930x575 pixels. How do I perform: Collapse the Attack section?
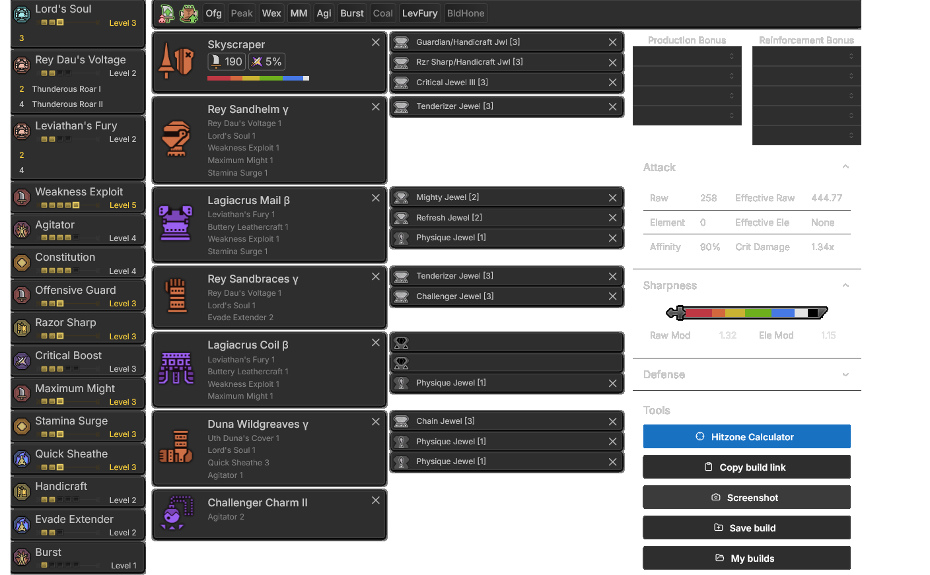845,167
